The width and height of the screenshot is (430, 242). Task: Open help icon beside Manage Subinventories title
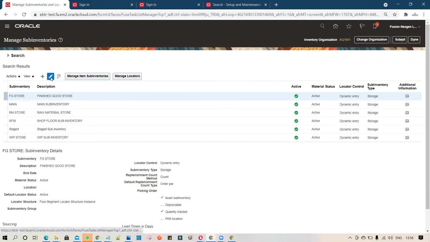(x=60, y=40)
